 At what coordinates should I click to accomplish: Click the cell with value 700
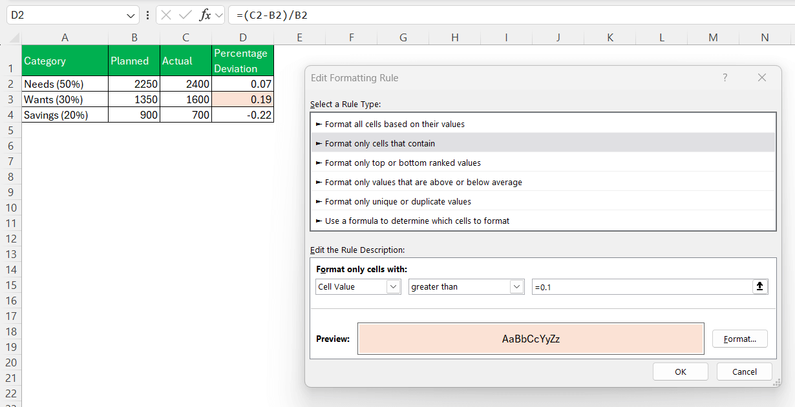(185, 115)
